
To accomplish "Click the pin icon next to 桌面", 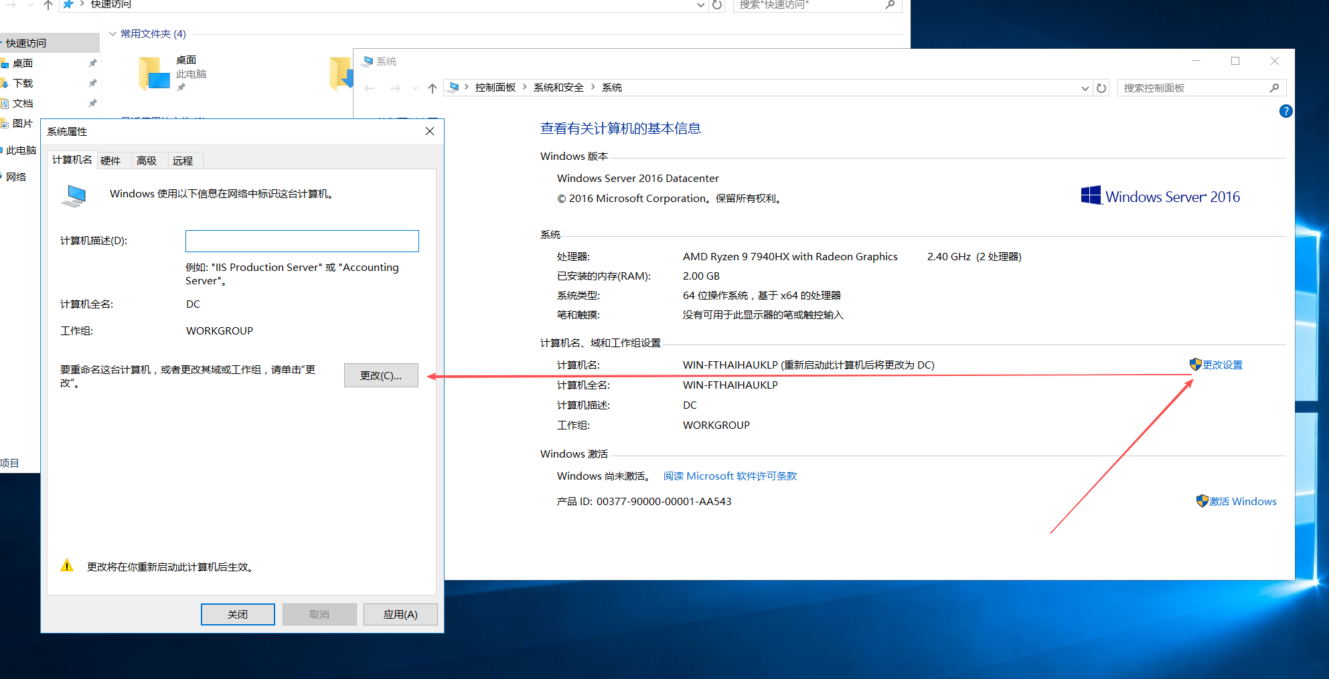I will click(92, 63).
